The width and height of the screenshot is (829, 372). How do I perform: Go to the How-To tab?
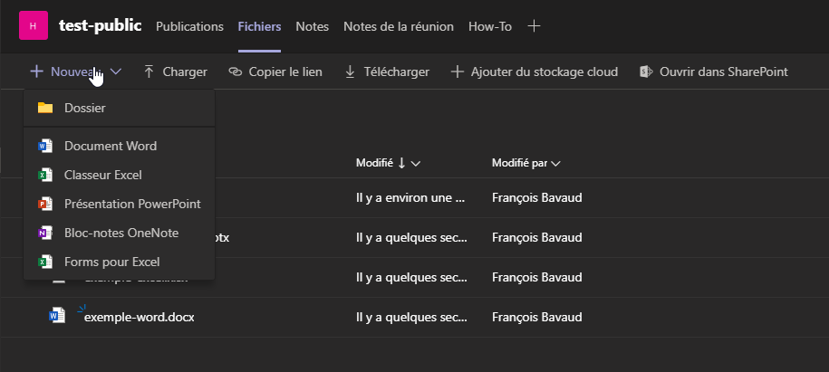point(490,26)
